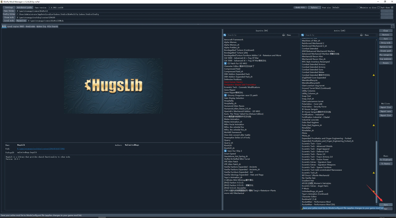The width and height of the screenshot is (396, 218).
Task: Open the Inactive list Name filter dropdown
Action: 293,35
